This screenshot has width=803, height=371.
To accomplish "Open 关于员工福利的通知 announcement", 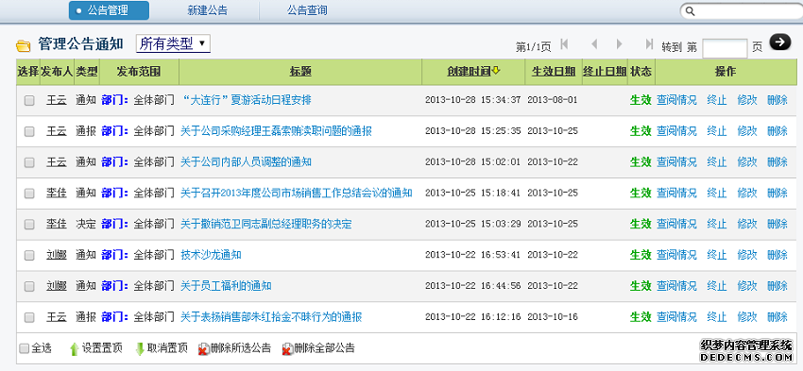I will (226, 285).
